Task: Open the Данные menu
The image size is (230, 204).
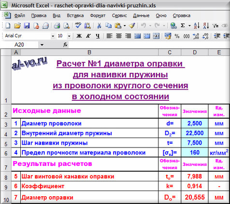Action: tap(141, 15)
